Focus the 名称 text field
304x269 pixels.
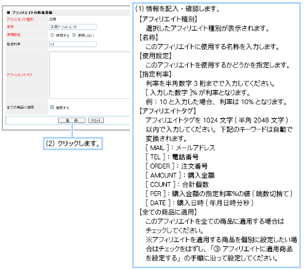click(x=73, y=27)
